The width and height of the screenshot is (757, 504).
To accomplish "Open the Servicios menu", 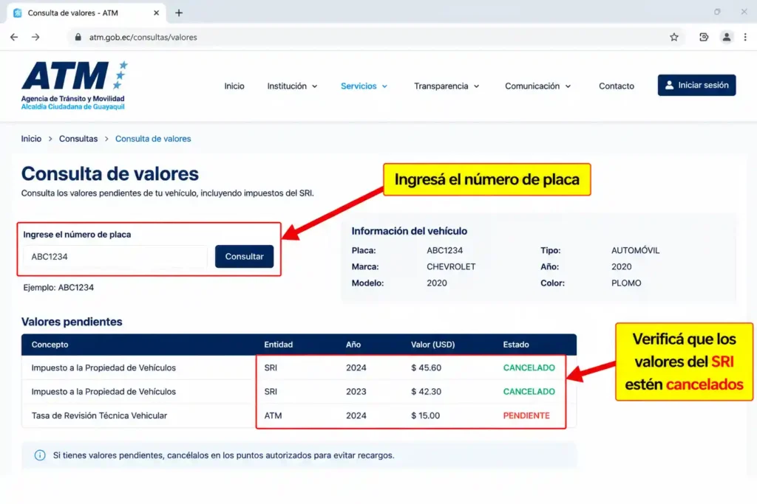I will (364, 86).
